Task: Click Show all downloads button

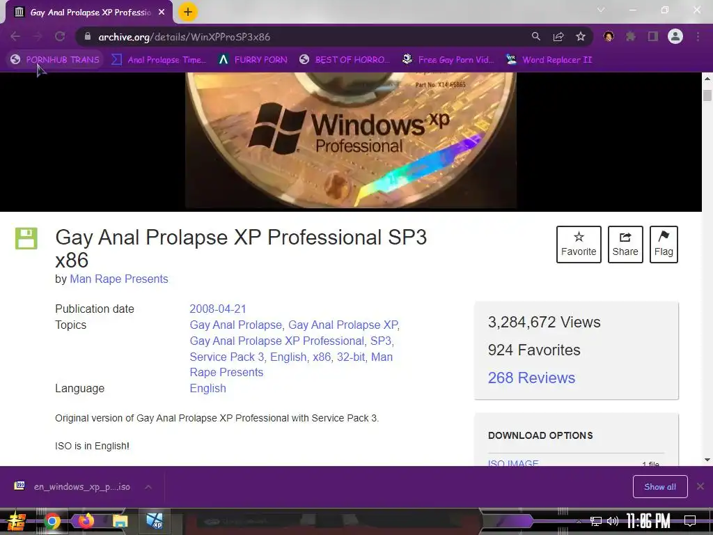Action: (x=660, y=487)
